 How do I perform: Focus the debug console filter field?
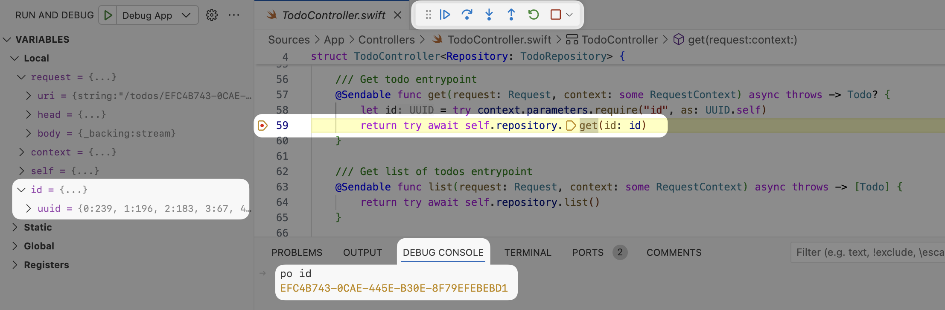[x=866, y=253]
